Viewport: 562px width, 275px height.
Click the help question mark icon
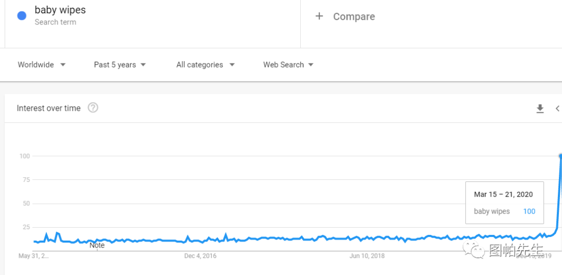coord(93,108)
